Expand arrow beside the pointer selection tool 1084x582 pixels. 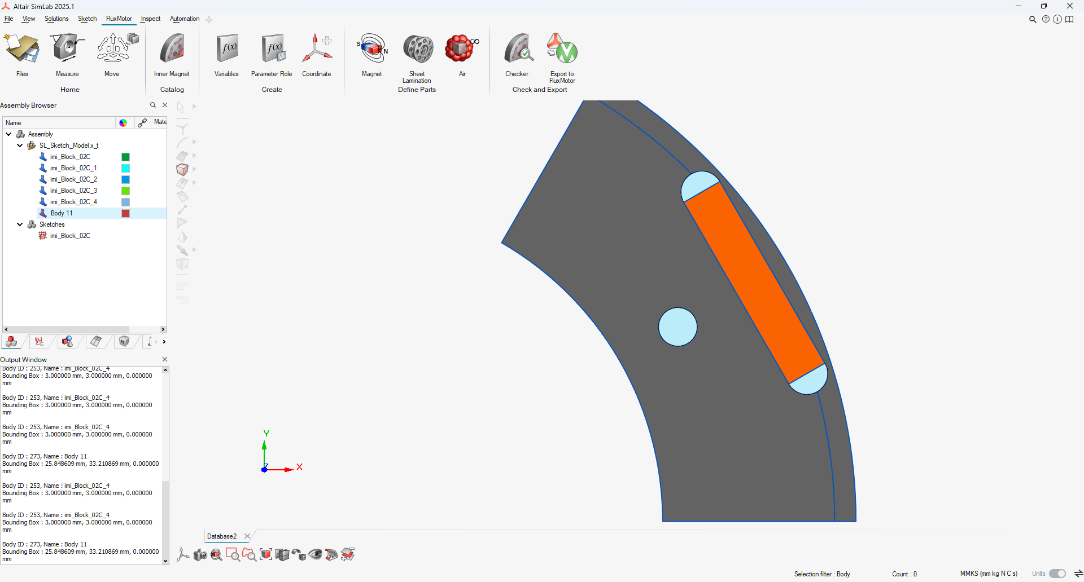tap(194, 106)
